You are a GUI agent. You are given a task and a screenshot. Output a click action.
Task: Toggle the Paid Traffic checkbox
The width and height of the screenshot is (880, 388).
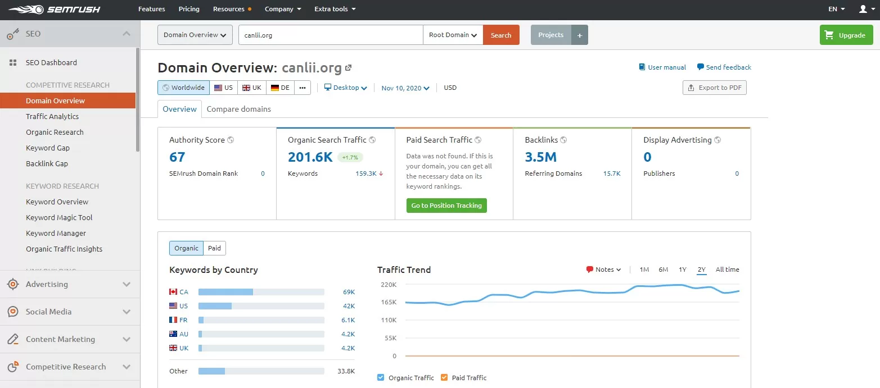(444, 378)
